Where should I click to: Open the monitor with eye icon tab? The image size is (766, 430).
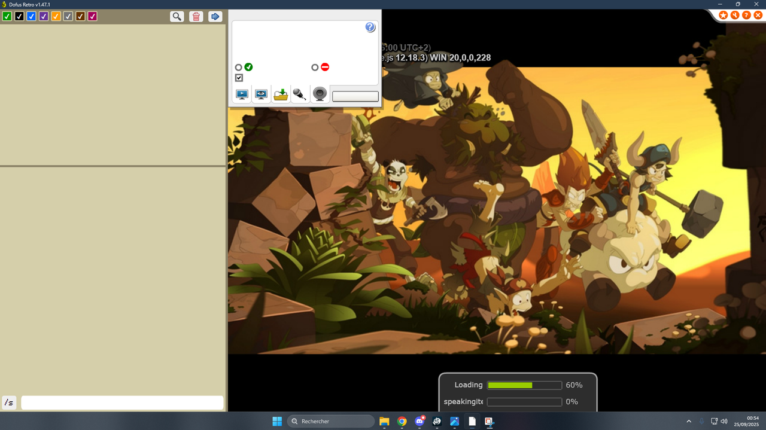(x=261, y=94)
